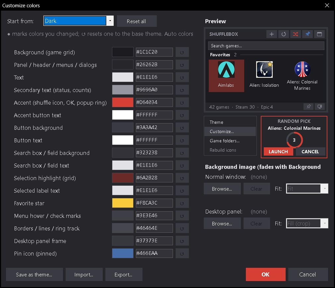This screenshot has width=335, height=288.
Task: Click the window mode icon in the preview header
Action: click(x=319, y=34)
